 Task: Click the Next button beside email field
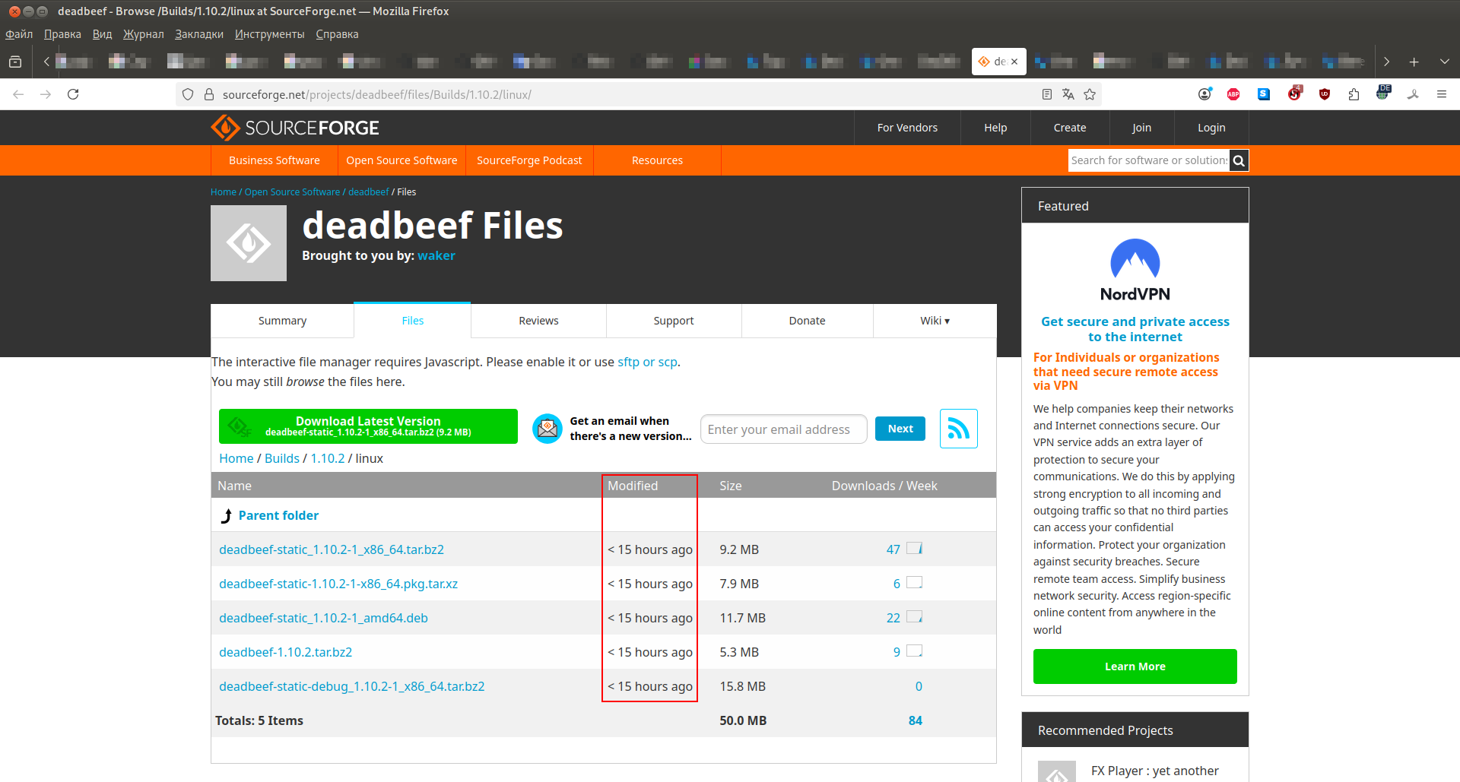coord(900,429)
